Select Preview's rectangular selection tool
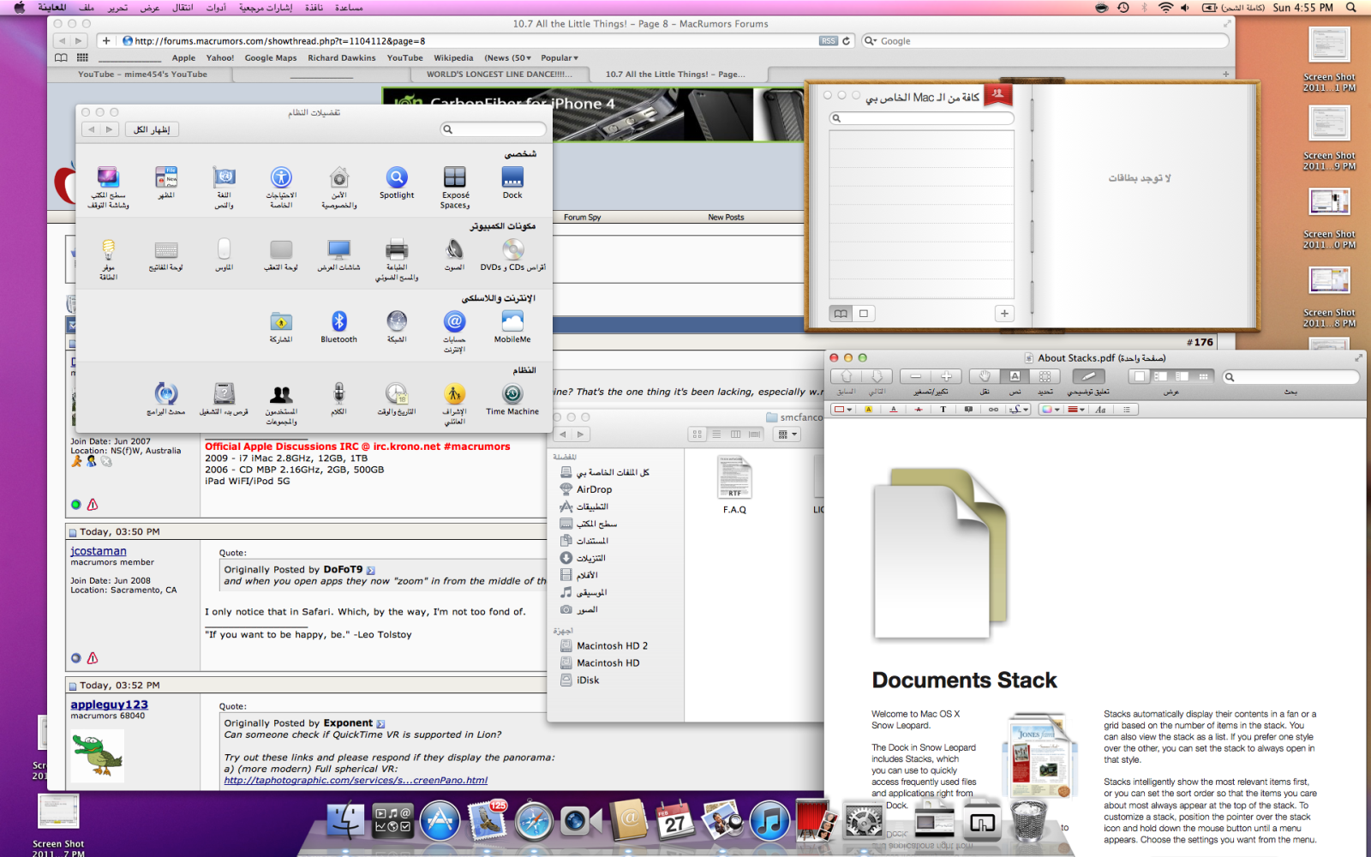The width and height of the screenshot is (1371, 857). (1045, 376)
